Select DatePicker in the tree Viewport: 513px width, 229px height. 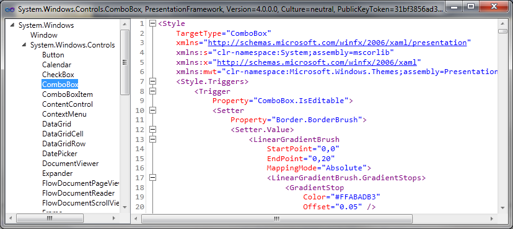60,154
